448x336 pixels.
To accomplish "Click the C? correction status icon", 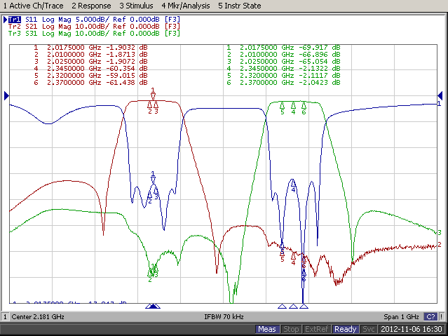I will pyautogui.click(x=430, y=317).
